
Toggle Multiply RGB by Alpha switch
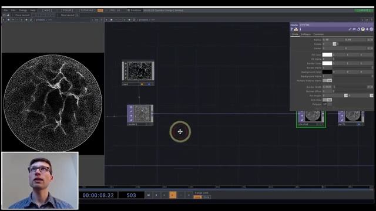pos(327,81)
